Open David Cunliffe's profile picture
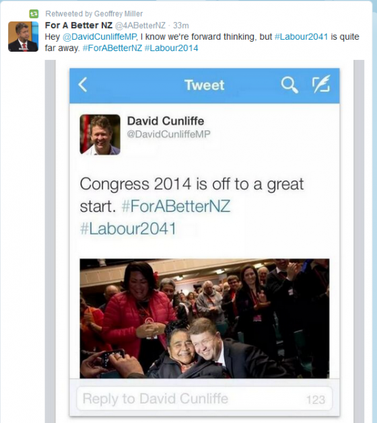Viewport: 377px width, 423px height. pyautogui.click(x=100, y=134)
